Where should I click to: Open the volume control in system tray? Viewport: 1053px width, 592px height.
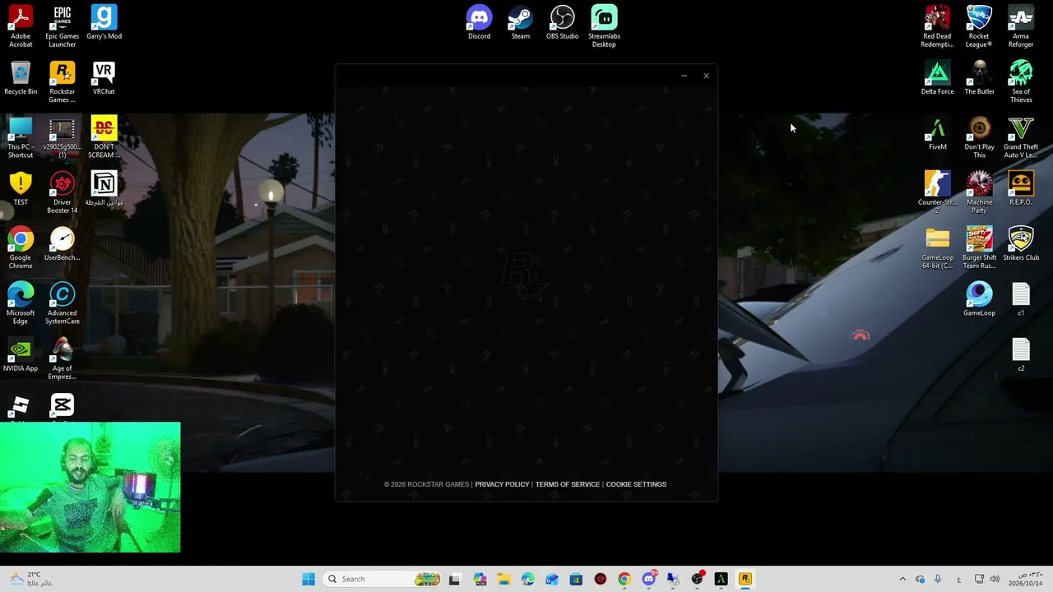(x=995, y=579)
